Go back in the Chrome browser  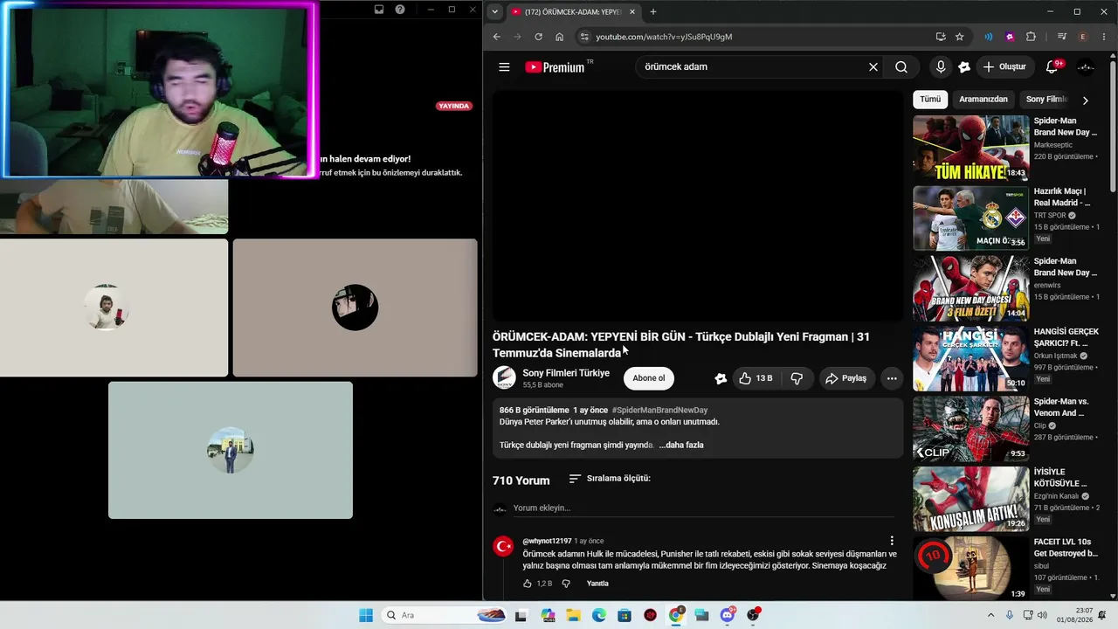click(x=497, y=37)
